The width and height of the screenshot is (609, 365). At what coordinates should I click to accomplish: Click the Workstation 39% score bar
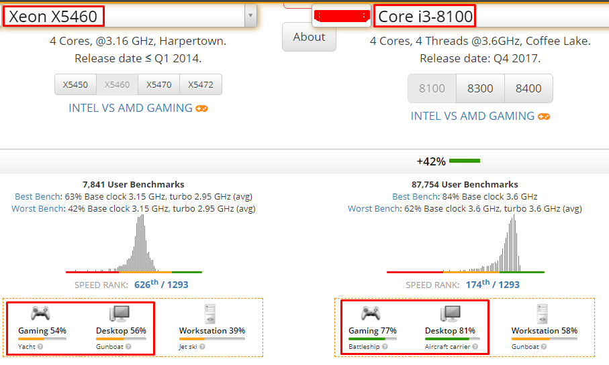coord(212,339)
